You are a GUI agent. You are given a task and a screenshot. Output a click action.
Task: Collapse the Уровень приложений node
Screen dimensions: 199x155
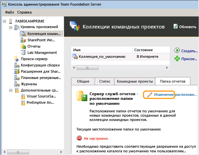(11, 27)
